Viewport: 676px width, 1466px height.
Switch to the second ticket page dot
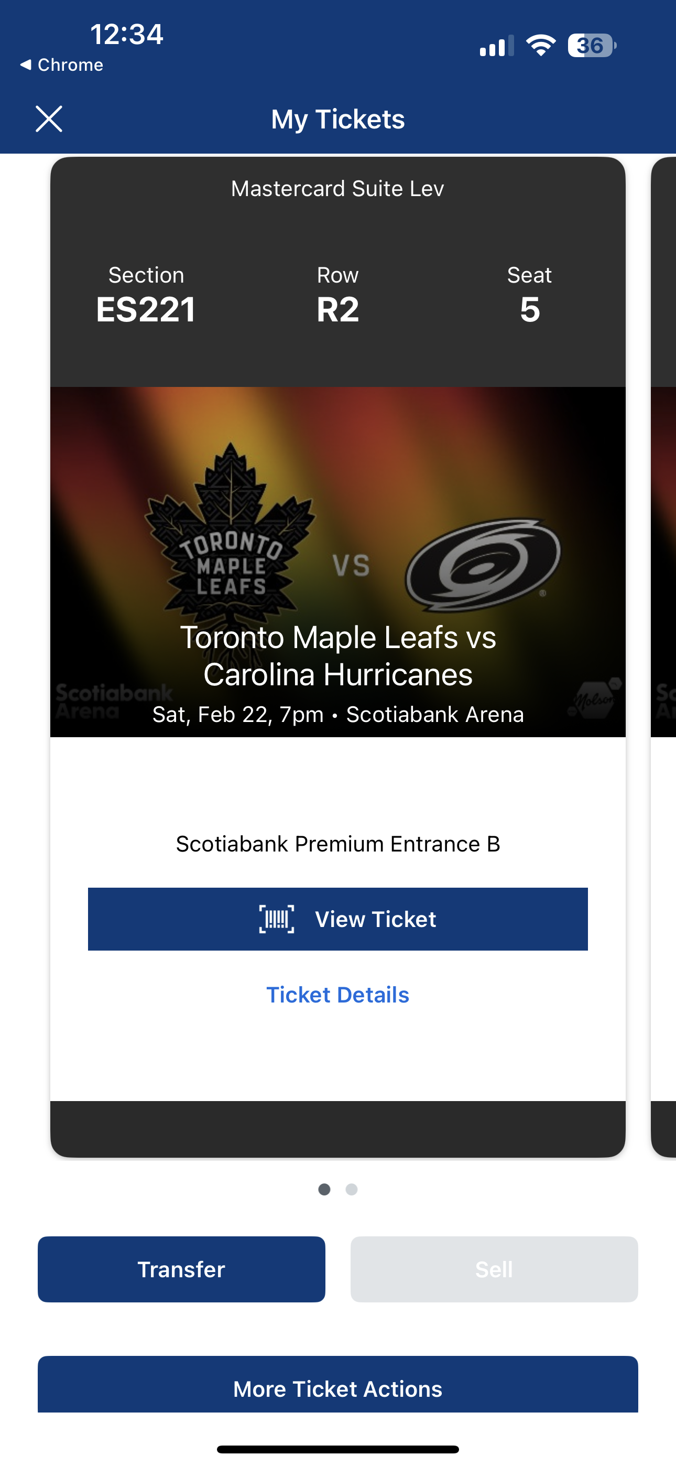[352, 1189]
